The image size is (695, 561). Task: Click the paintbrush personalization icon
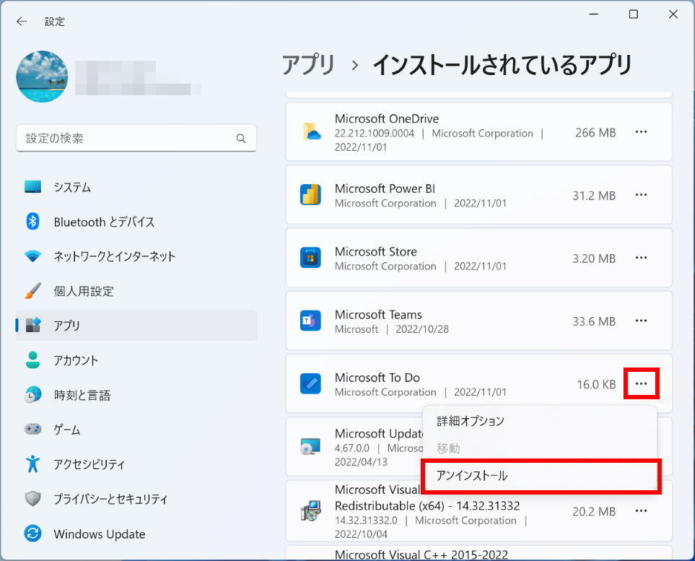32,291
